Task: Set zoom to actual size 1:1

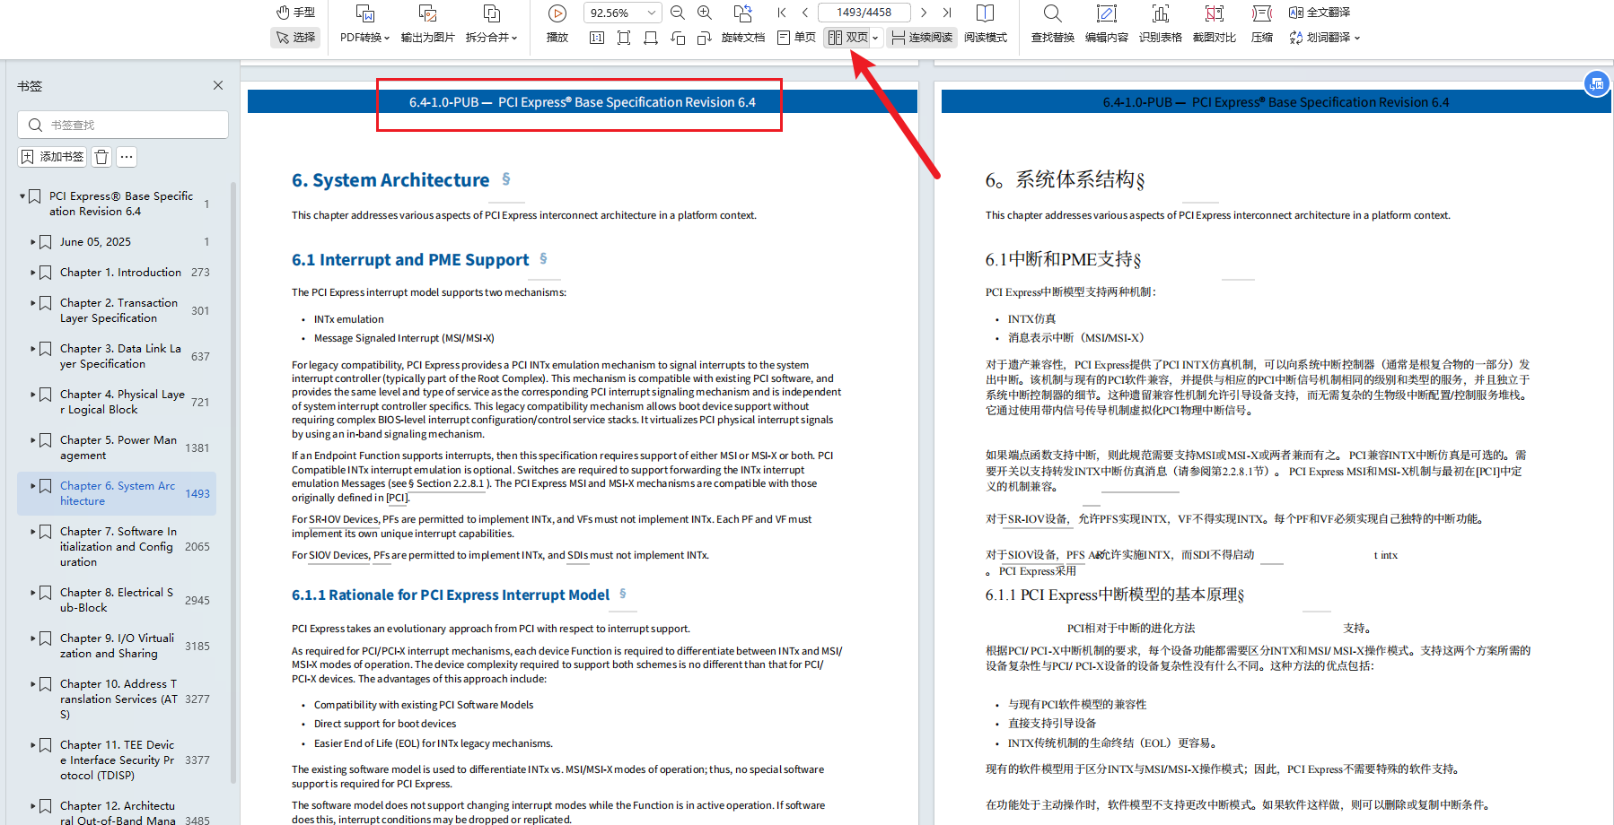Action: pos(597,38)
